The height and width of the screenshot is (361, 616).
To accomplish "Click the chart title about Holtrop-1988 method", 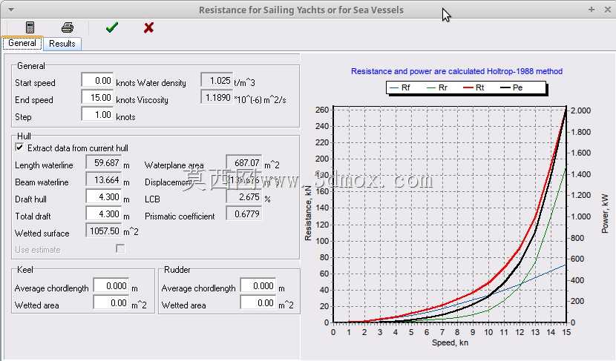I will click(x=456, y=71).
